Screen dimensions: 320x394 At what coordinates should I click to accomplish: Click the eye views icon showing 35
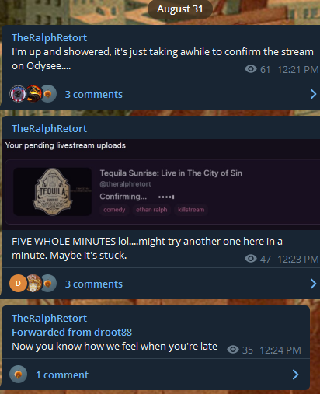coord(233,350)
